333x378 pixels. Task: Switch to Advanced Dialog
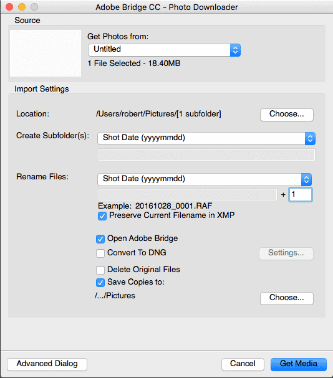point(47,364)
